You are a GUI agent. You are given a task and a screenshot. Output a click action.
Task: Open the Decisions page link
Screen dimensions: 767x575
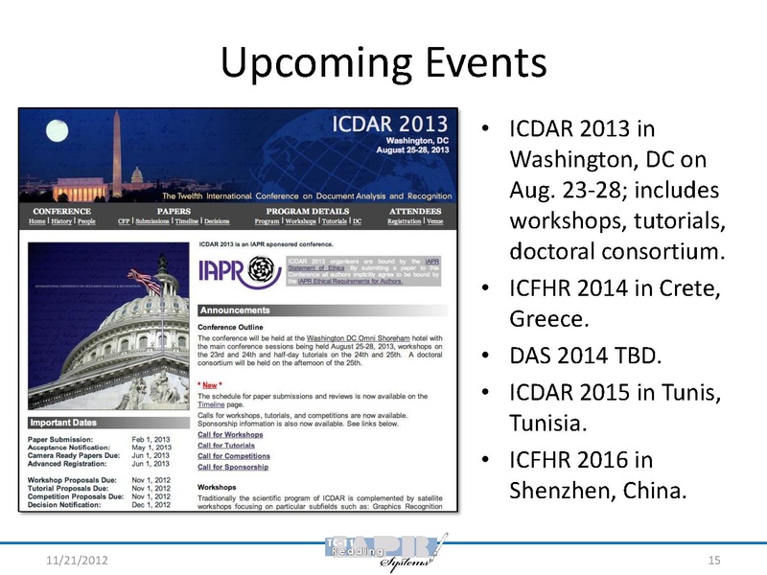[217, 221]
